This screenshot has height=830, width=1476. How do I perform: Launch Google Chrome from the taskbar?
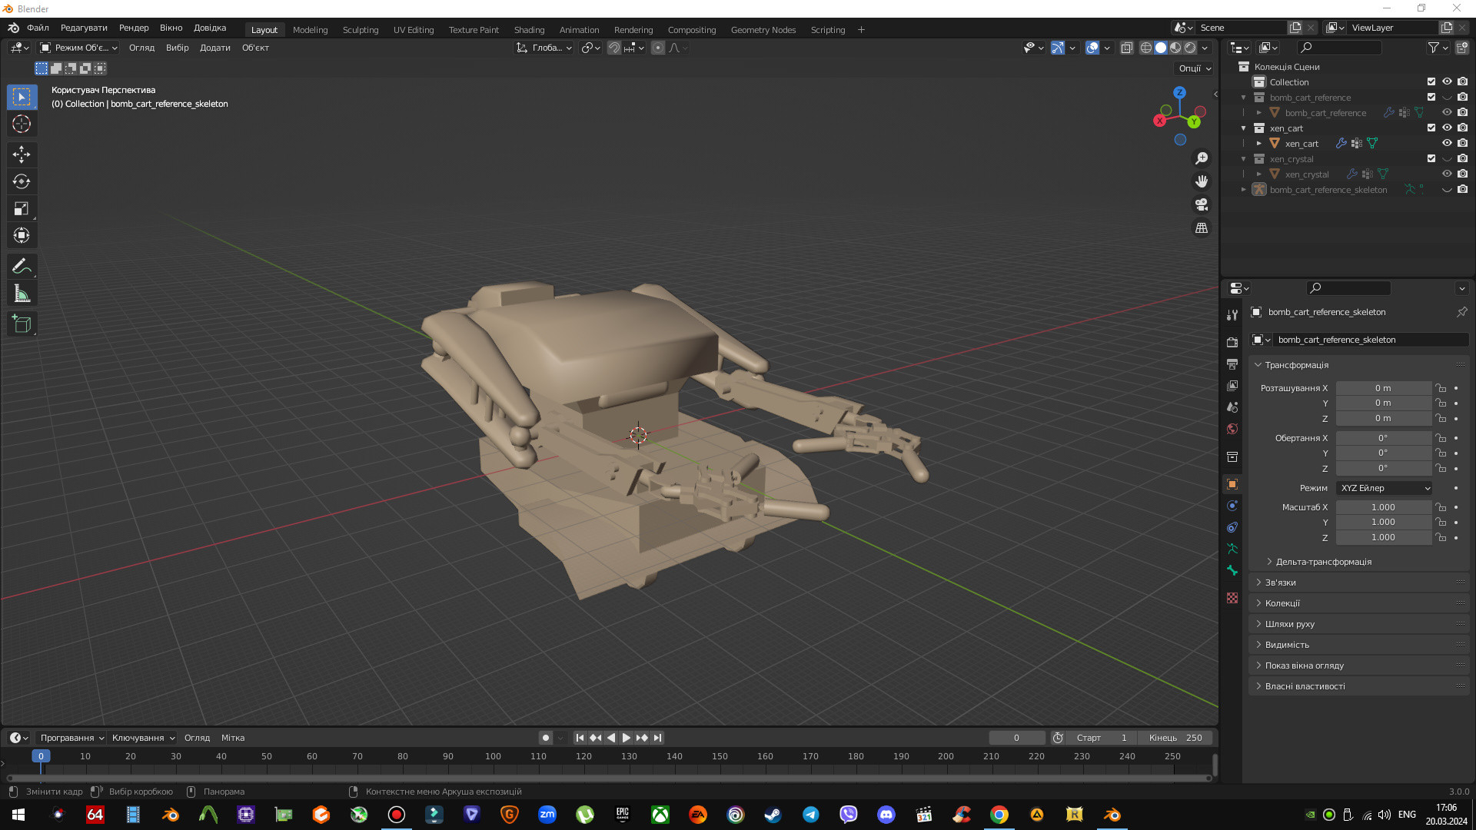[999, 814]
